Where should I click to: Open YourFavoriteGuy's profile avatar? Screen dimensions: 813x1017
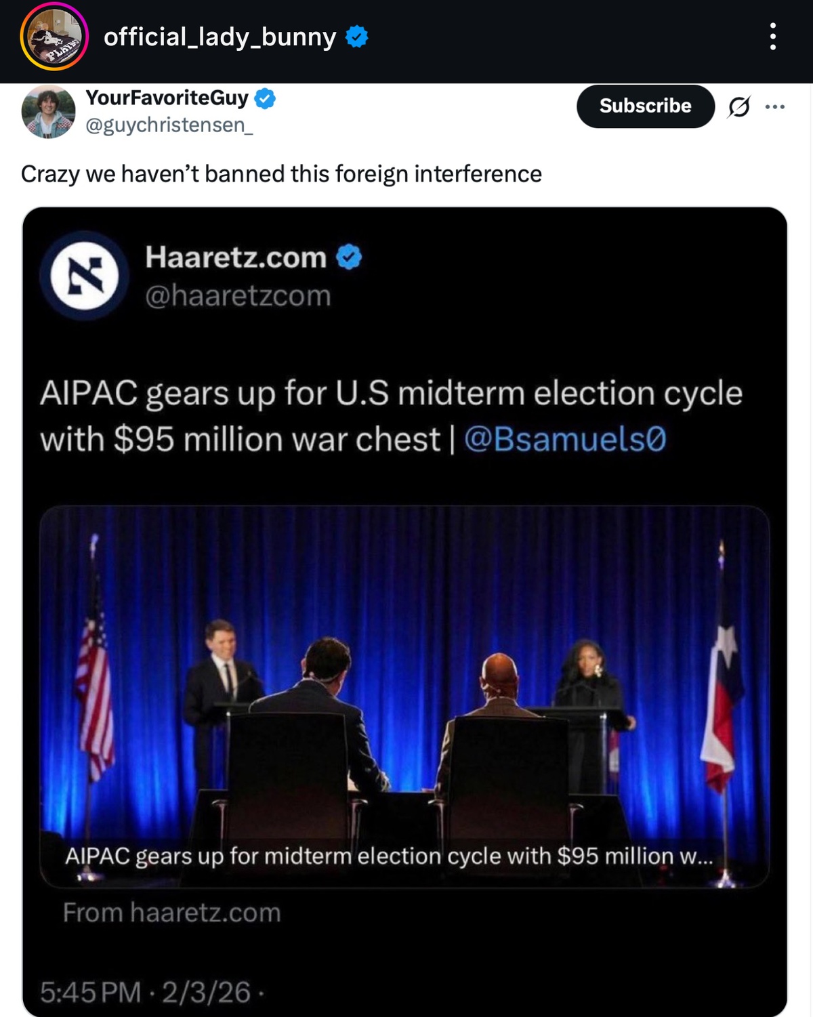(x=48, y=112)
